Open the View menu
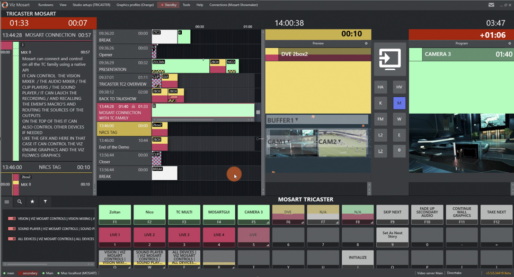514x277 pixels. click(63, 5)
